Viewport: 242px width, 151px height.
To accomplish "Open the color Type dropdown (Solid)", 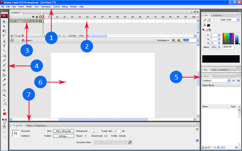I will [x=238, y=20].
